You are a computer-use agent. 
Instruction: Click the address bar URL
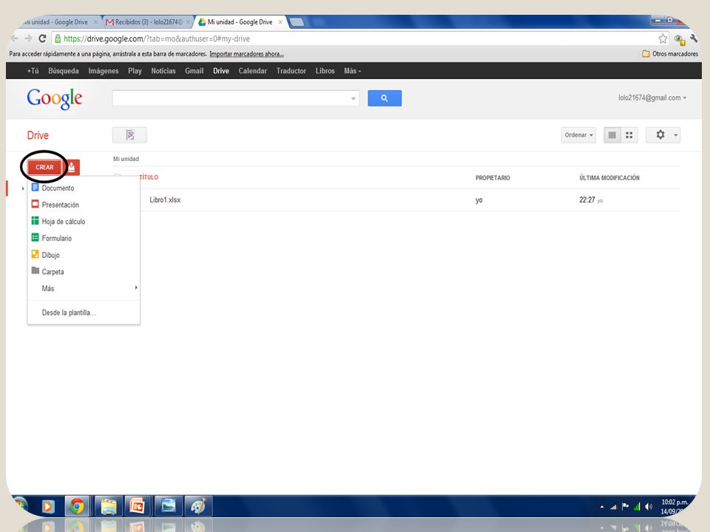pyautogui.click(x=157, y=39)
